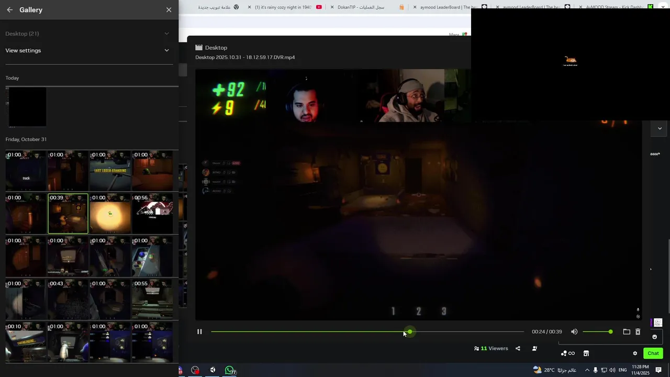Go back using Gallery back arrow
Viewport: 670px width, 377px height.
tap(9, 10)
